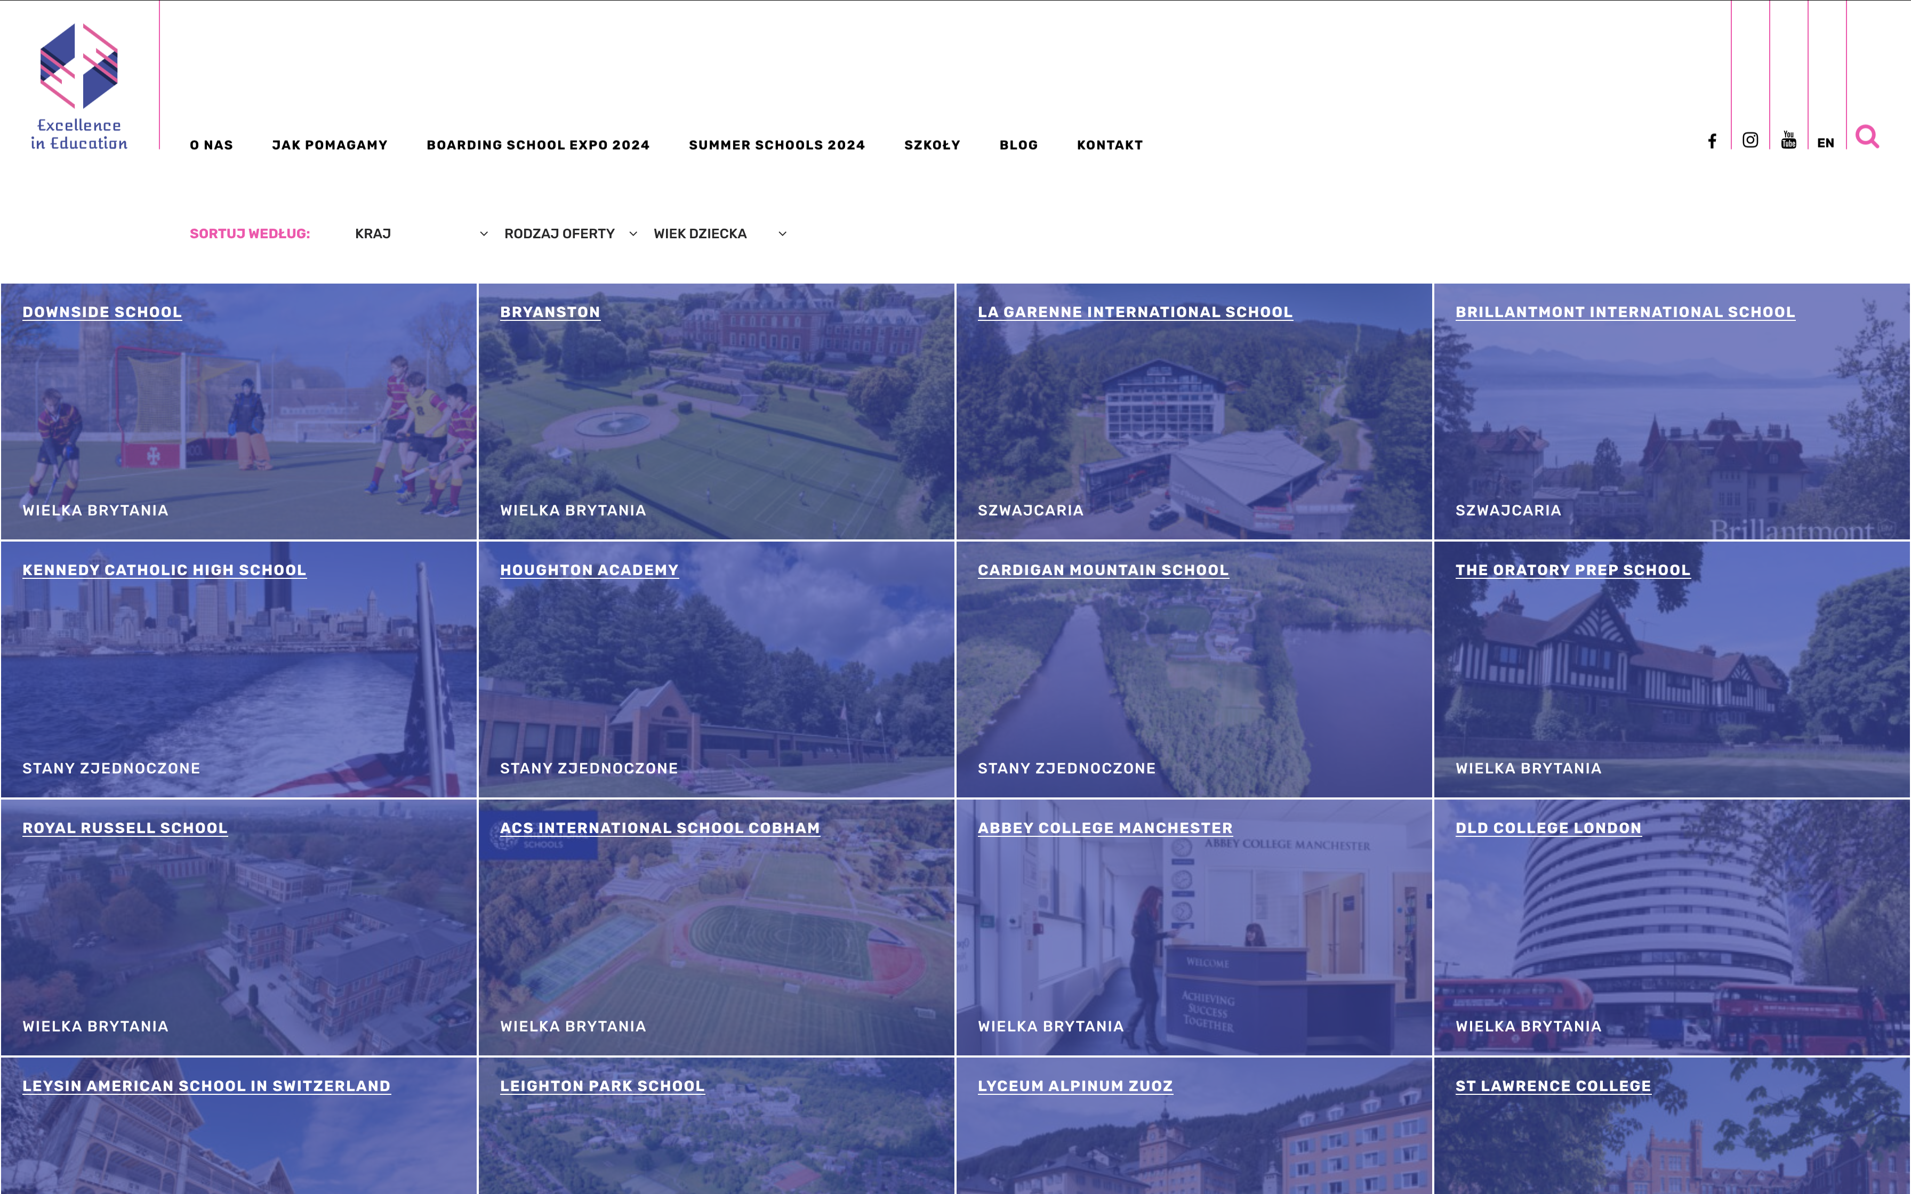This screenshot has height=1194, width=1911.
Task: Open SUMMER SCHOOLS 2024 menu item
Action: point(777,146)
